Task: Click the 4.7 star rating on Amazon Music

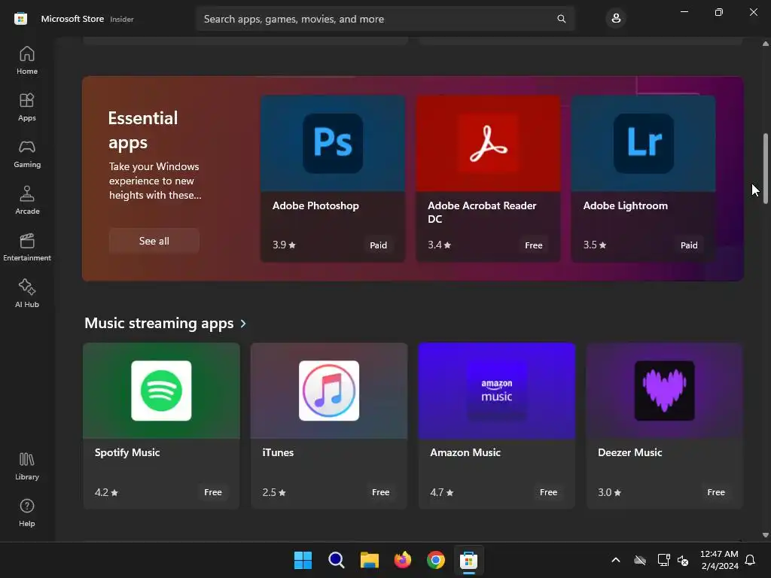Action: coord(441,492)
